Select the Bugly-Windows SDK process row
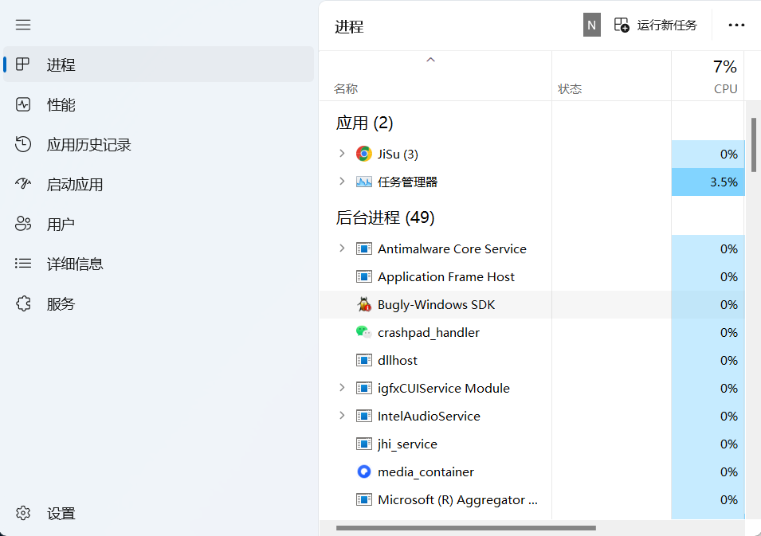This screenshot has height=536, width=761. (x=532, y=304)
